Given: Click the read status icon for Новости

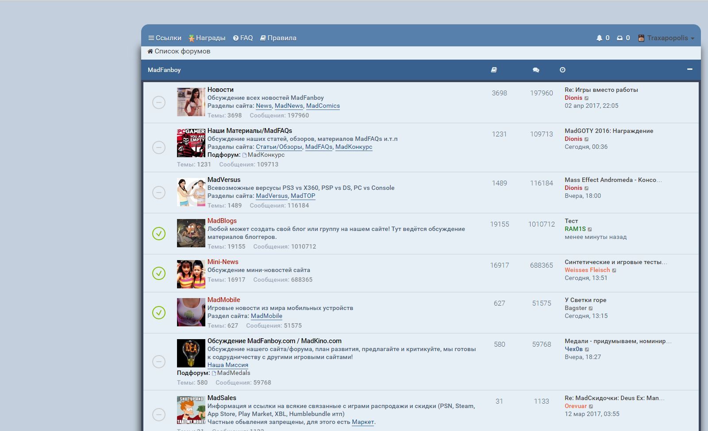Looking at the screenshot, I should point(159,102).
